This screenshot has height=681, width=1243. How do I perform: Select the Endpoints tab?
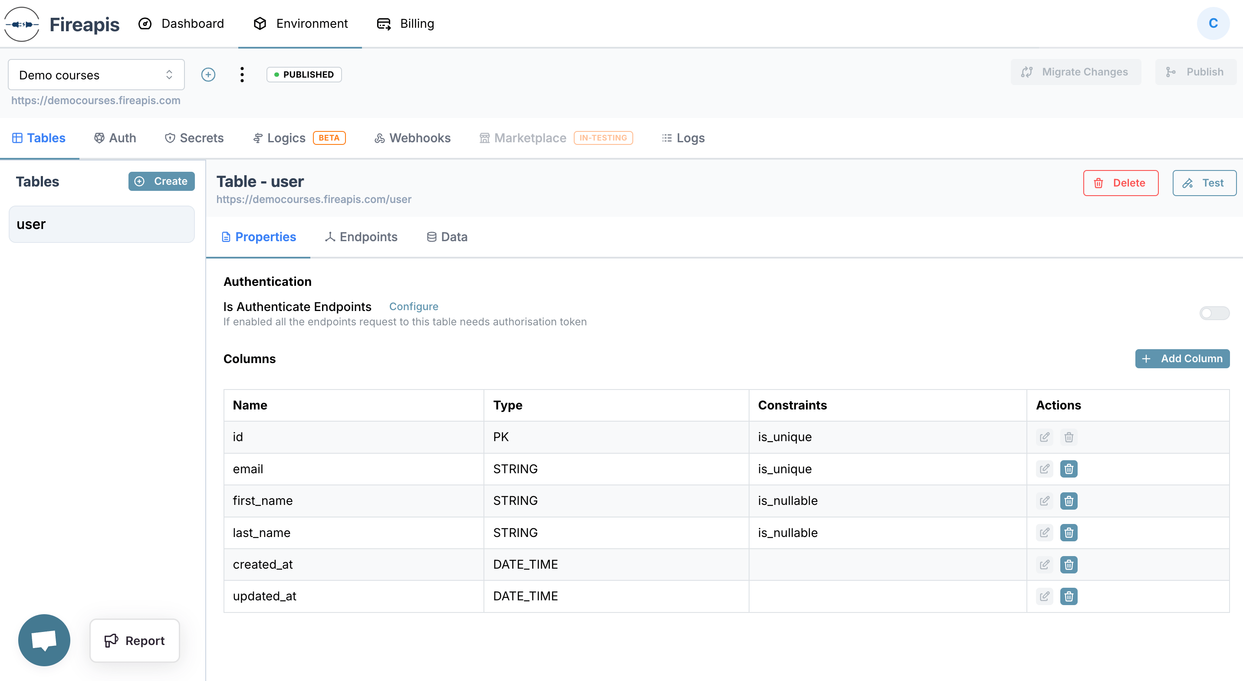[x=361, y=237]
